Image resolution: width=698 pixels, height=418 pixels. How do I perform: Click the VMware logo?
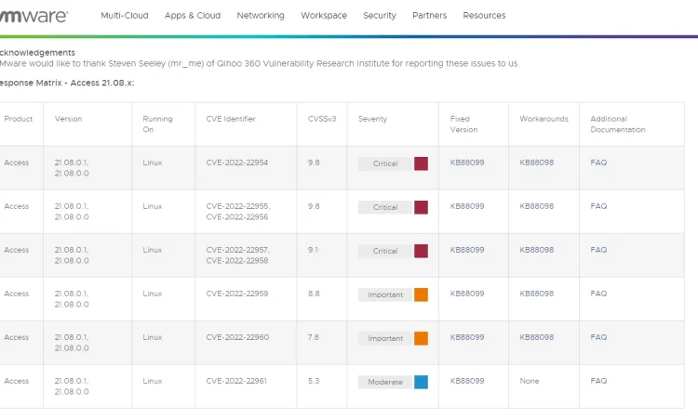coord(34,16)
